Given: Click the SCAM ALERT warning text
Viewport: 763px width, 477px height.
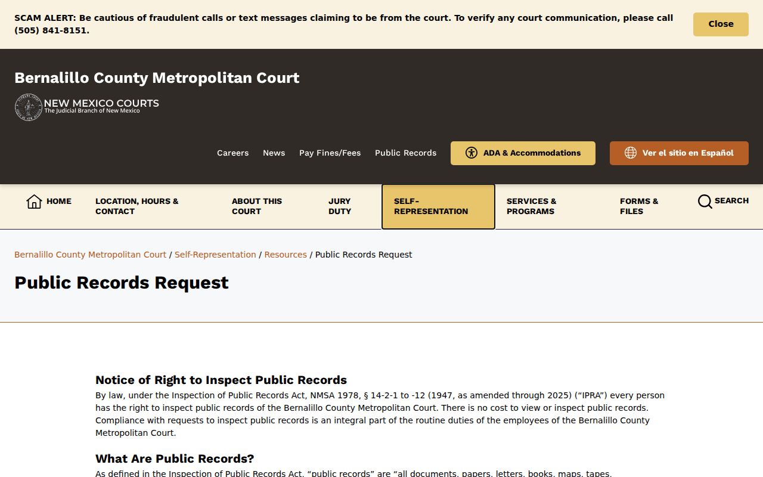Looking at the screenshot, I should tap(344, 24).
